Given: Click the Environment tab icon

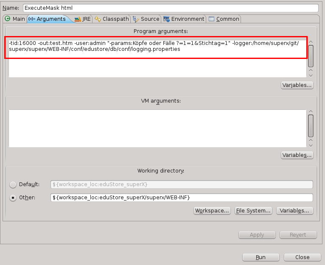Looking at the screenshot, I should (166, 19).
